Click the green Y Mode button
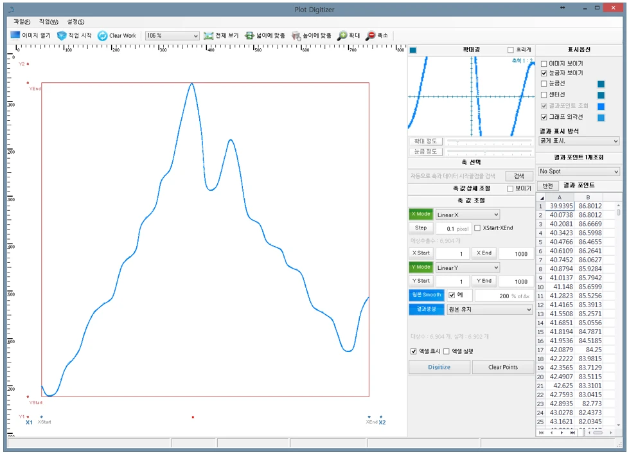The image size is (629, 455). point(421,267)
